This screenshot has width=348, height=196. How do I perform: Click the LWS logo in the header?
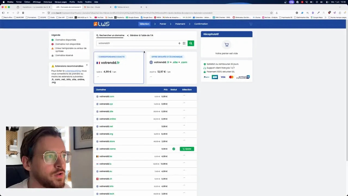[x=101, y=24]
